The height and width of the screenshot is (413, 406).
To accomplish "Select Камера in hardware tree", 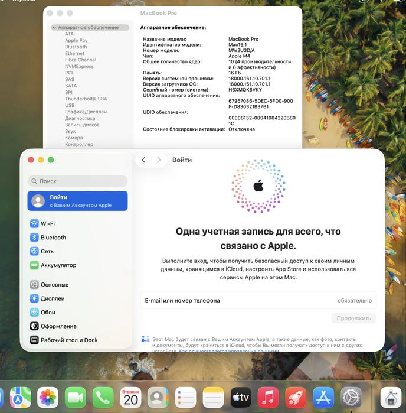I will click(74, 138).
